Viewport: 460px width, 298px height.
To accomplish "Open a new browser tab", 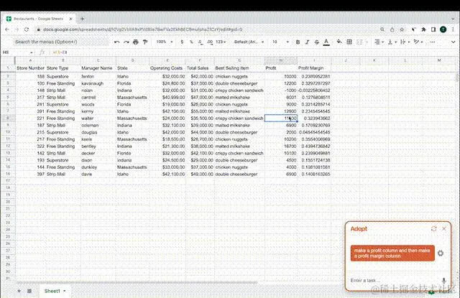I will [x=83, y=19].
